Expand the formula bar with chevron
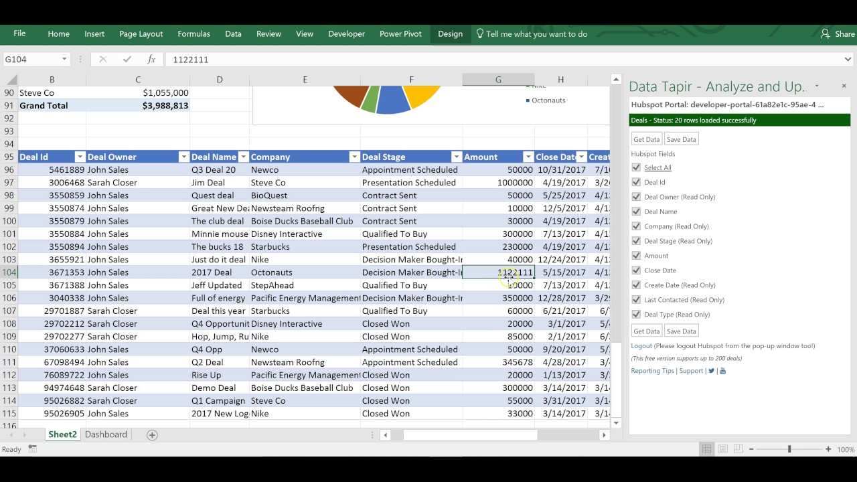 [x=848, y=60]
